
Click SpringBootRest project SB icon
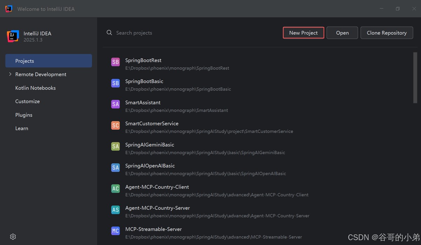(115, 62)
